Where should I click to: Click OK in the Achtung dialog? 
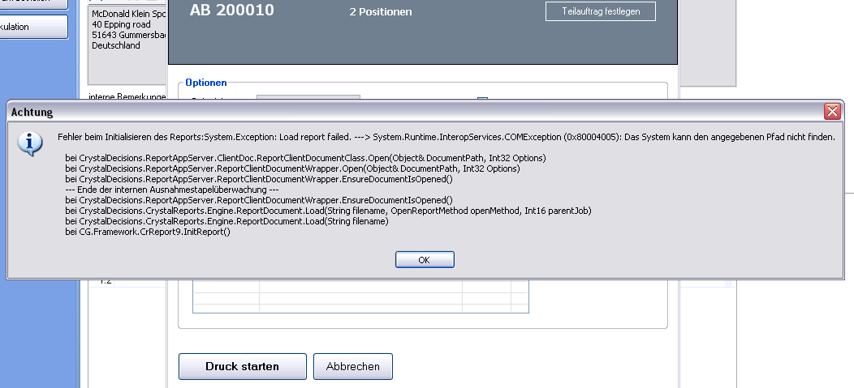pyautogui.click(x=425, y=260)
